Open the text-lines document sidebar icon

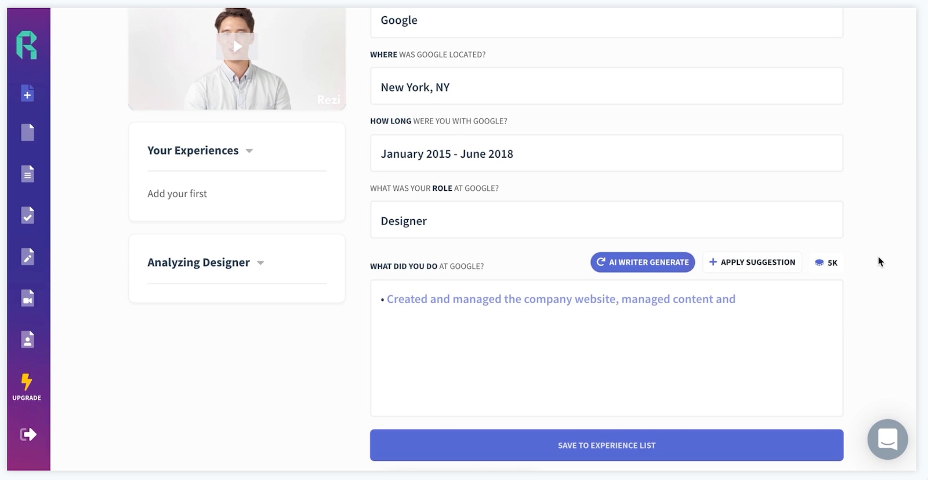pyautogui.click(x=27, y=174)
